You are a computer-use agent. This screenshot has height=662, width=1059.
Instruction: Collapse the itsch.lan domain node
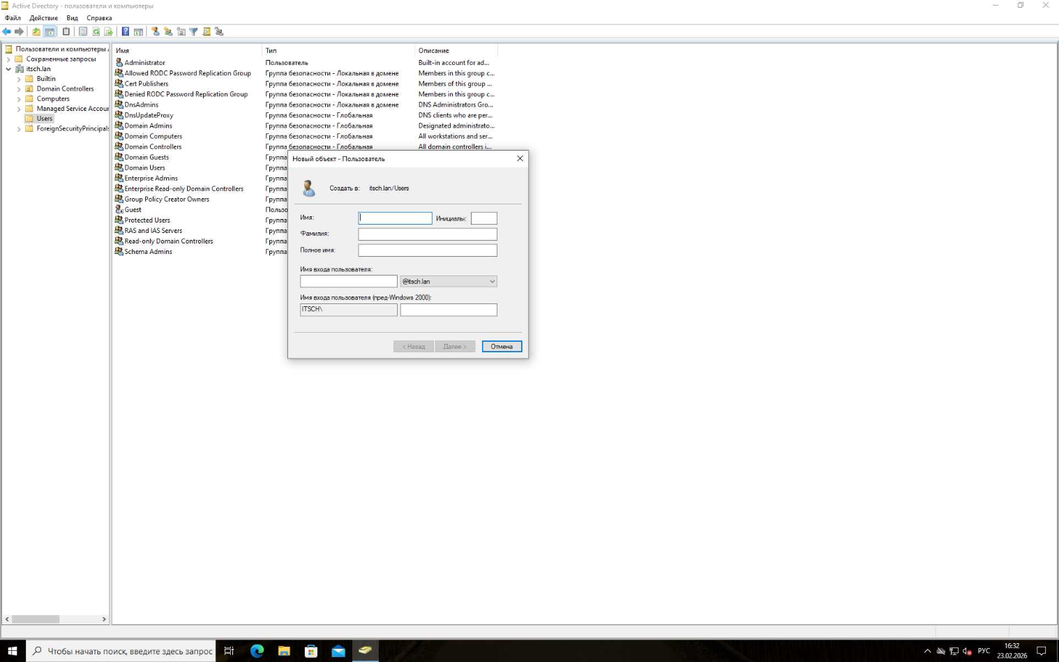8,69
